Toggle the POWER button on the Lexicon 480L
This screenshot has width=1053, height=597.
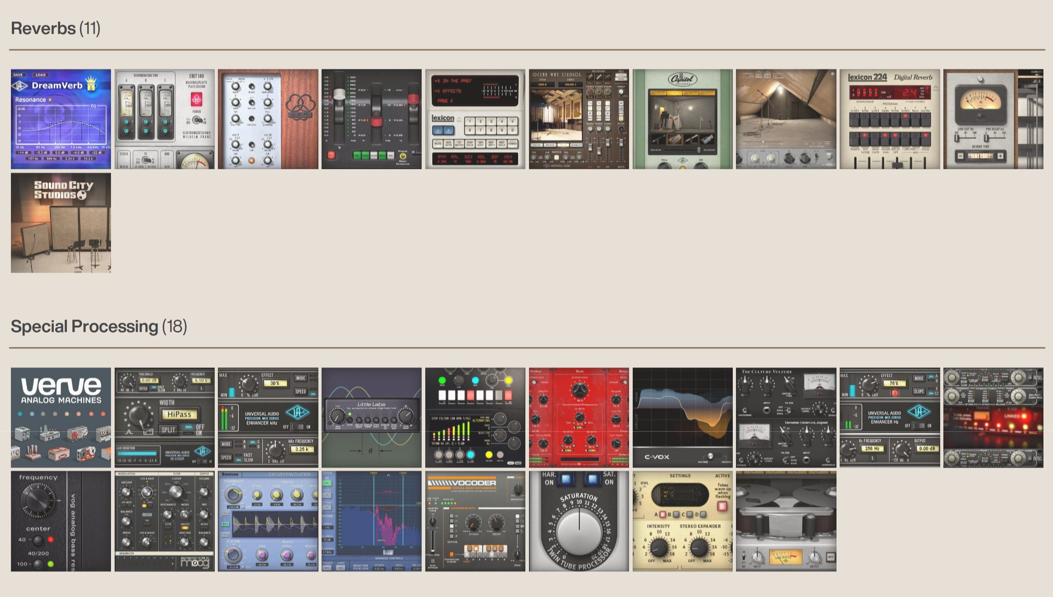tap(512, 144)
